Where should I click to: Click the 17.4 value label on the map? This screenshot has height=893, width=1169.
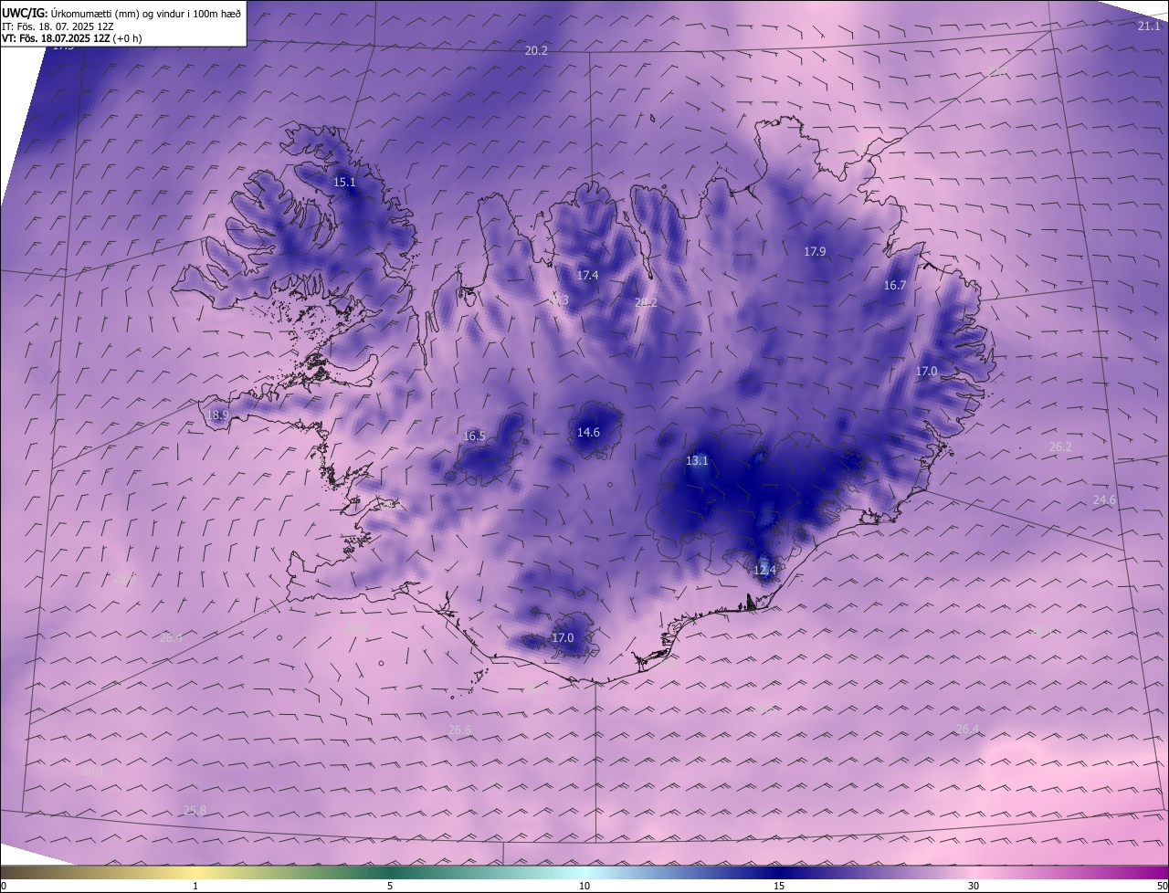587,276
